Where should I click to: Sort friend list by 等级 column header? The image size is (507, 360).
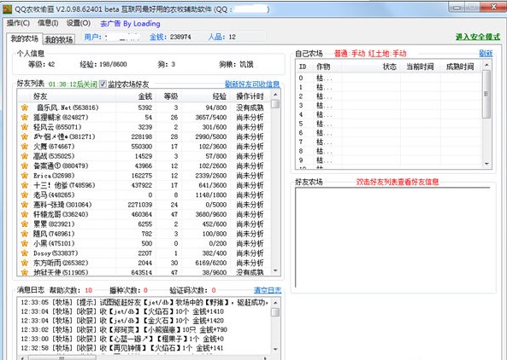(x=168, y=96)
